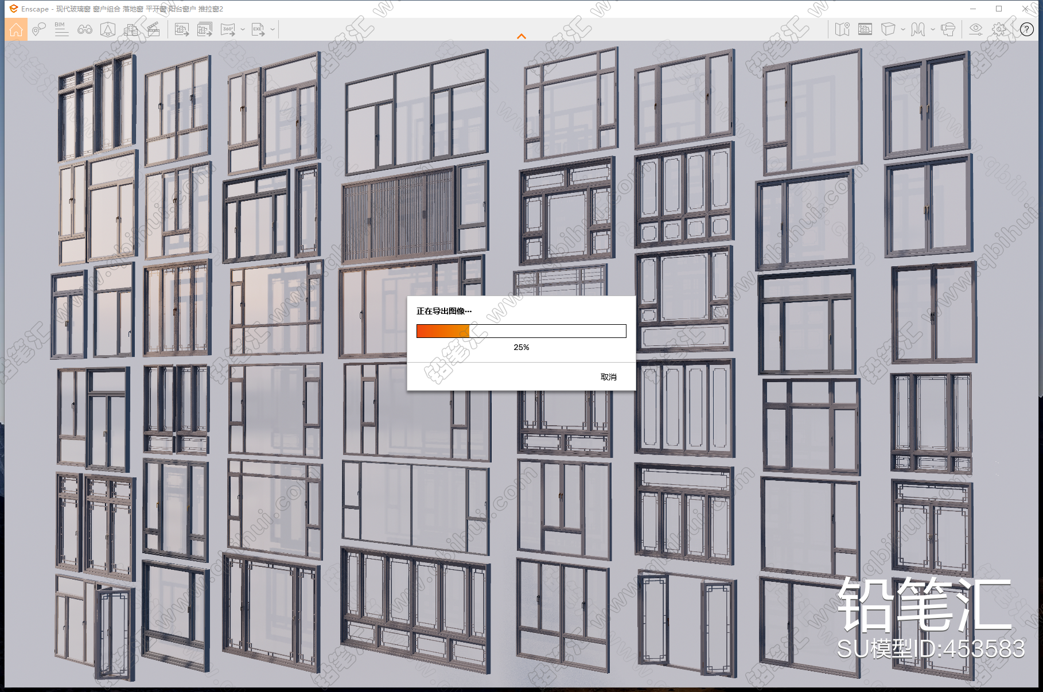Maximize the Enscape window
1043x692 pixels.
(999, 9)
